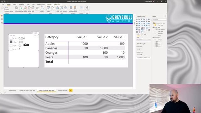Open the Fields well tab in Visualizations
The width and height of the screenshot is (201, 113).
coord(138,35)
